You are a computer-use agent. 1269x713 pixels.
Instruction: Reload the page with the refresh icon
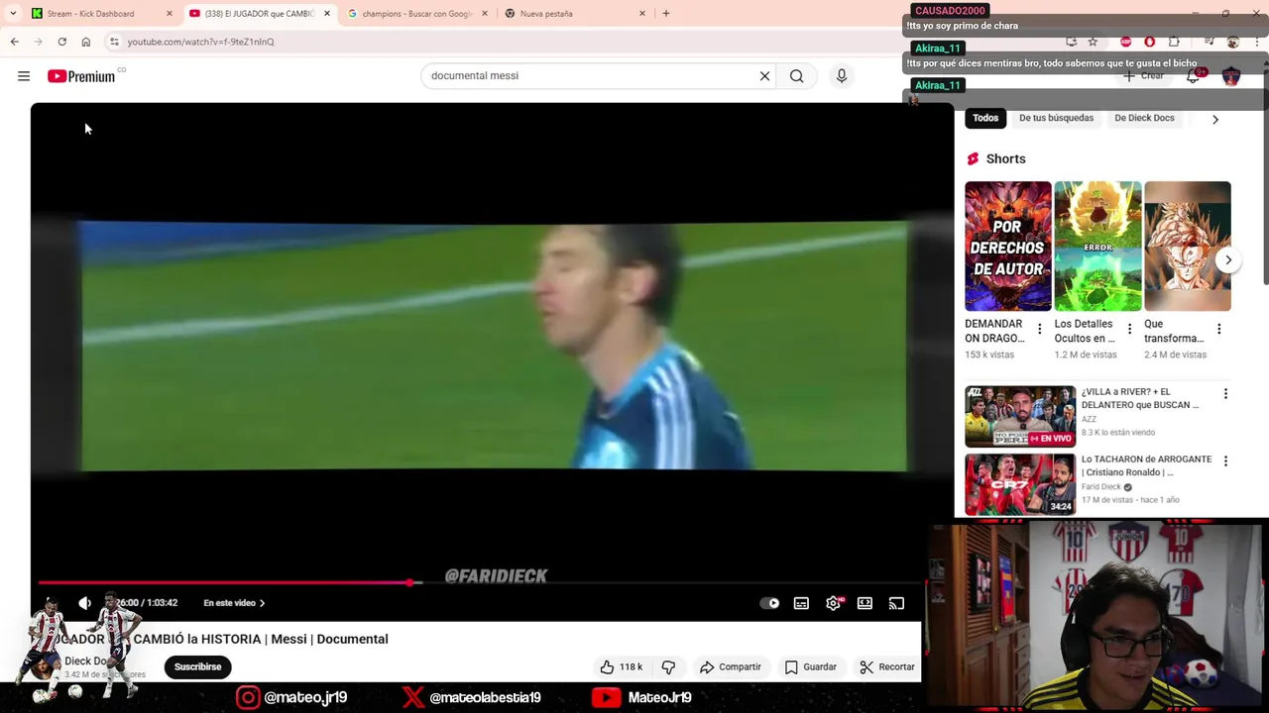[x=61, y=42]
